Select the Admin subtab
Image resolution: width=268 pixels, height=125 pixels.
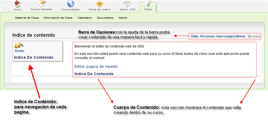point(123,18)
